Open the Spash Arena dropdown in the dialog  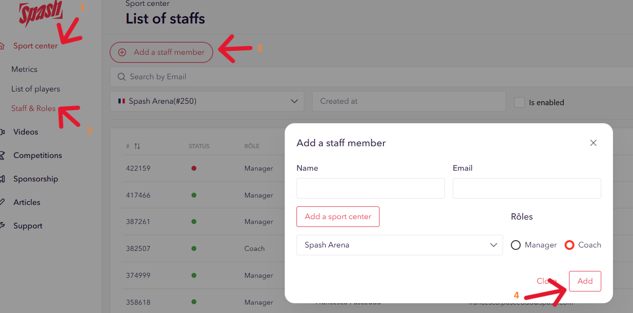(x=493, y=245)
